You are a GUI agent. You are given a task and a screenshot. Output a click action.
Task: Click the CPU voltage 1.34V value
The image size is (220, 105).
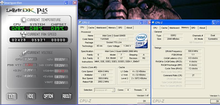click(30, 59)
